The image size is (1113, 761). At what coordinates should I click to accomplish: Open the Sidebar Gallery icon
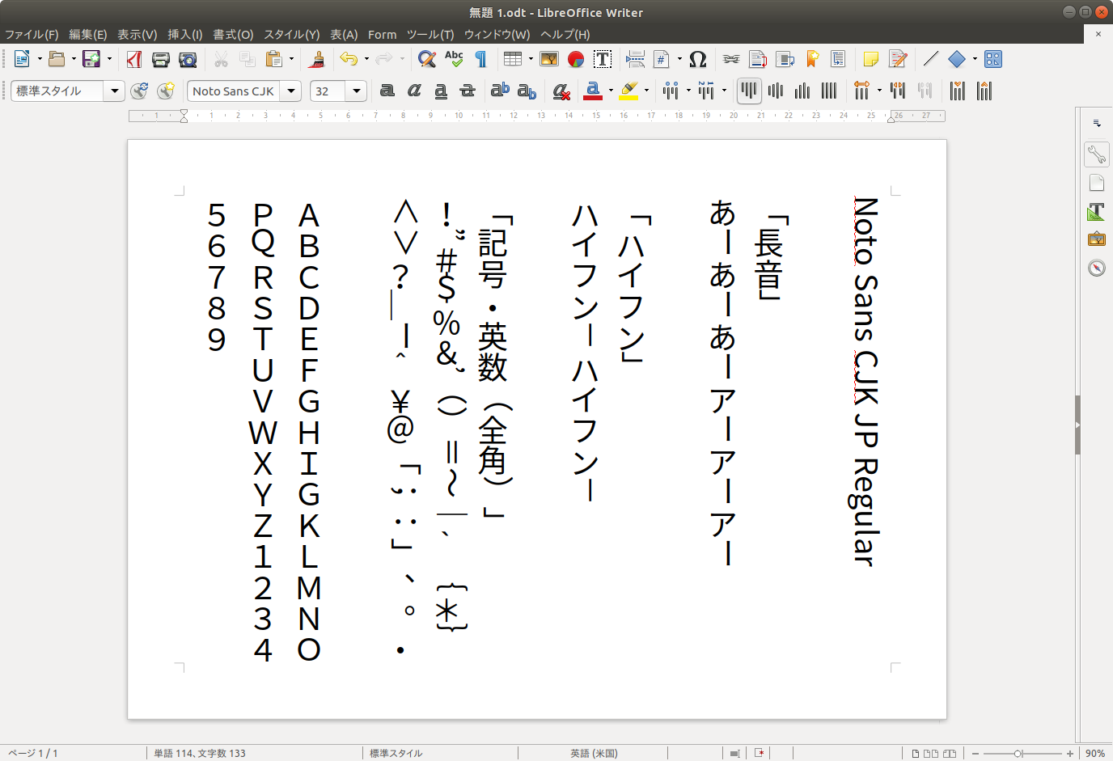pos(1097,239)
